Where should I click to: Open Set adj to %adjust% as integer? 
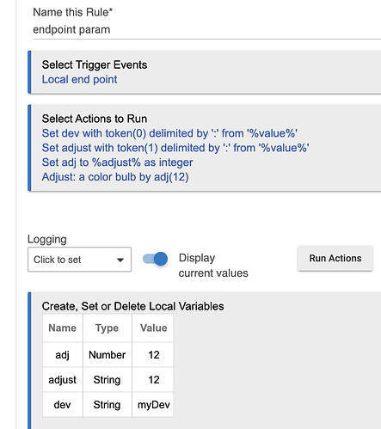coord(117,162)
